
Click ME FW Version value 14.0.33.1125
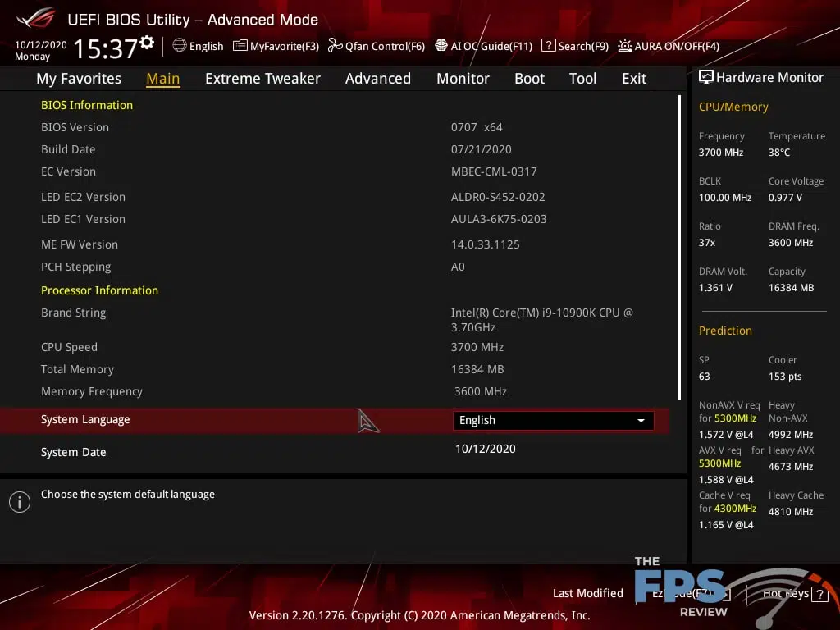[485, 244]
